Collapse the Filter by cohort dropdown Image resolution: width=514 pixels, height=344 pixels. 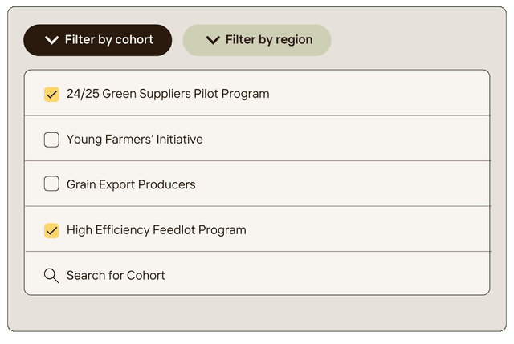[x=98, y=40]
